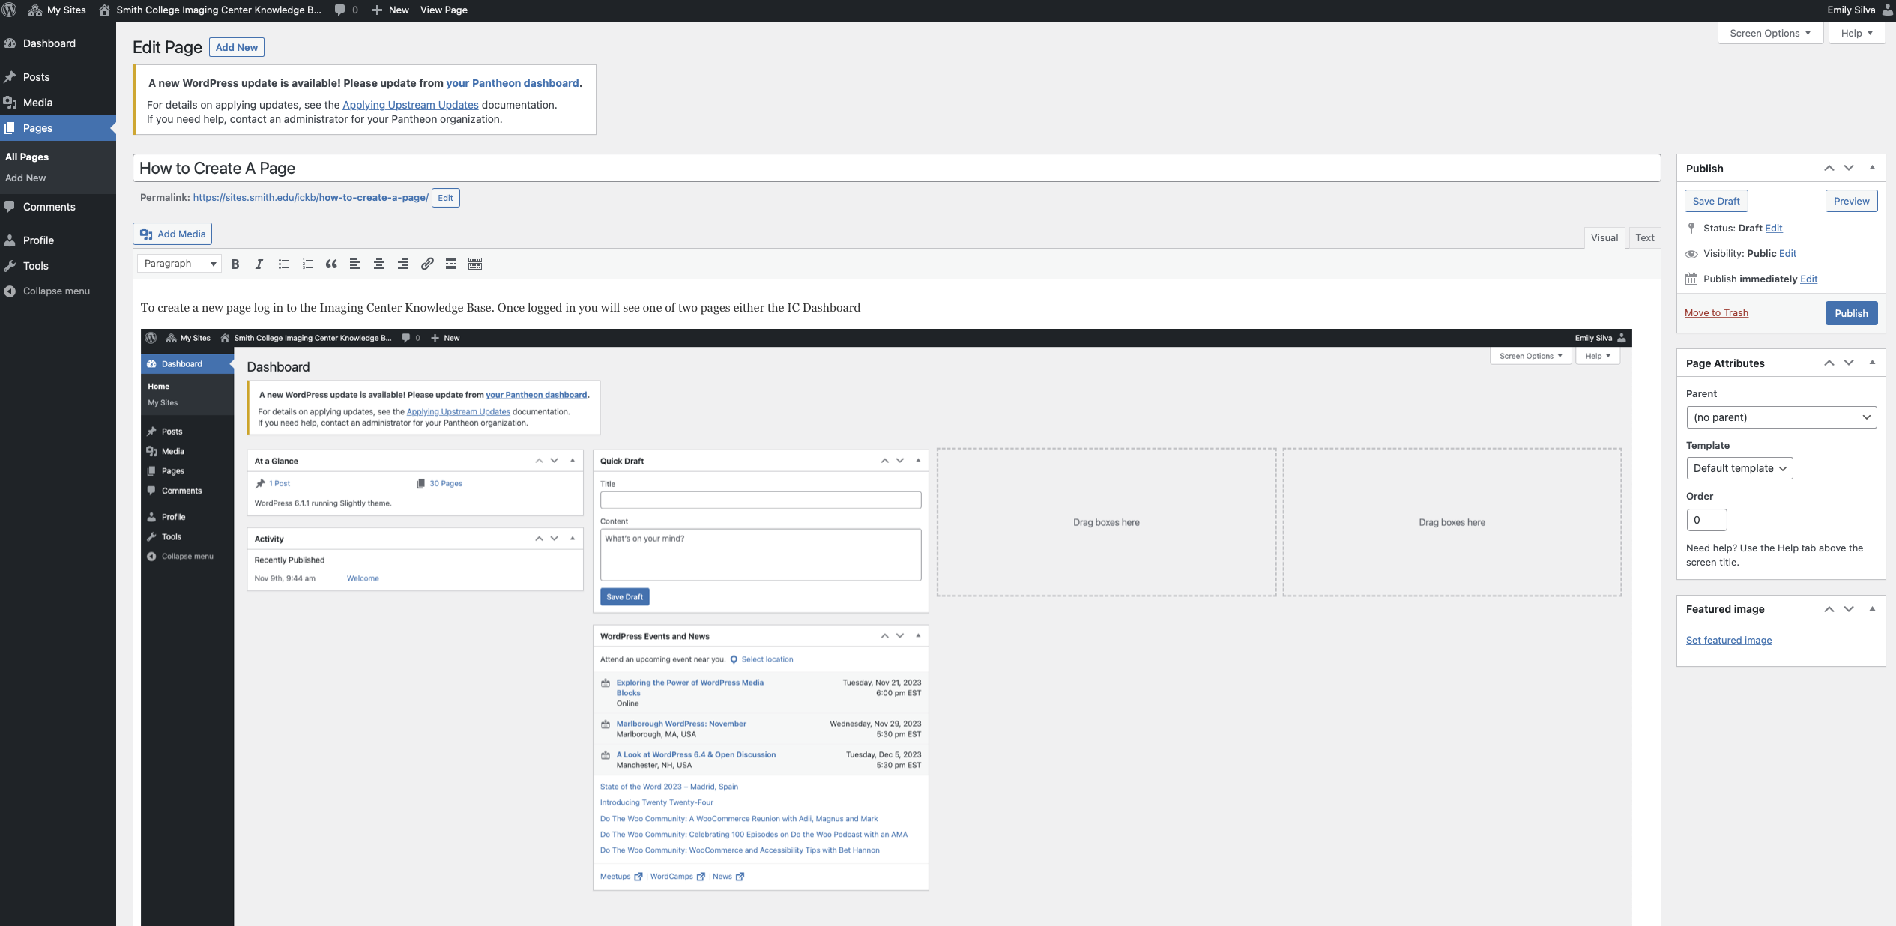Collapse the Featured image panel

(1872, 609)
